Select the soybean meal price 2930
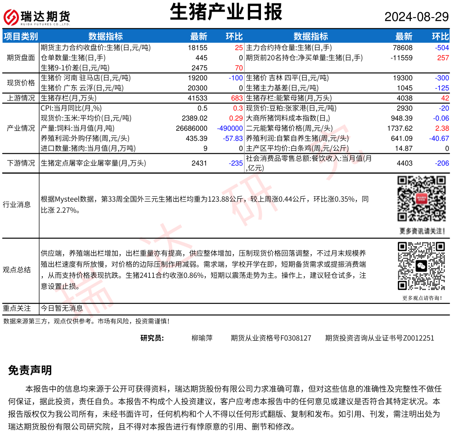Image resolution: width=452 pixels, height=432 pixels. click(405, 108)
